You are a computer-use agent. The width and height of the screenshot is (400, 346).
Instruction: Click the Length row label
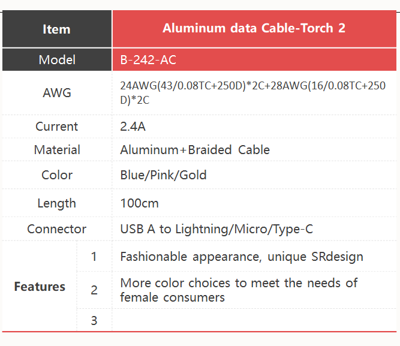tap(56, 204)
